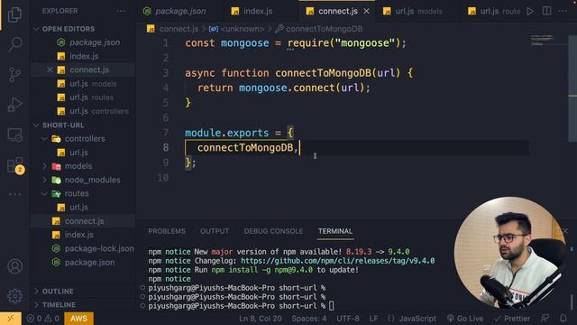Open package-lock.json in file tree
The image size is (577, 325).
click(x=99, y=249)
